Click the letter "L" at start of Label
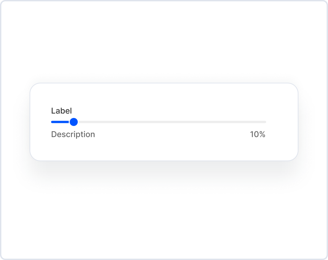This screenshot has height=260, width=328. (x=53, y=111)
